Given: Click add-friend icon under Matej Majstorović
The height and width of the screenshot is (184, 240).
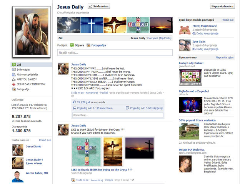Looking at the screenshot, I should click(x=194, y=33).
